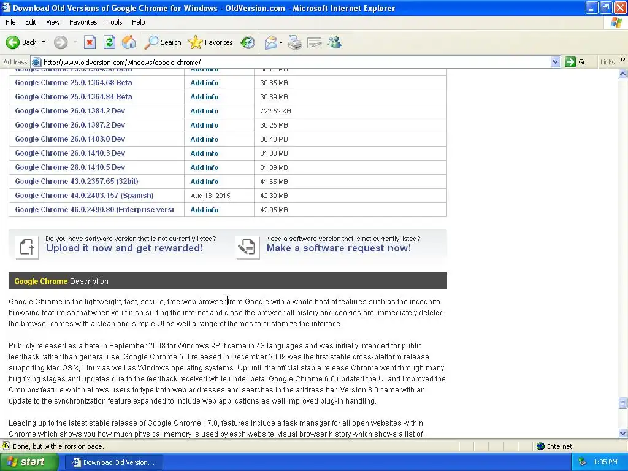Go to the Home page icon
The height and width of the screenshot is (471, 628).
[x=129, y=42]
